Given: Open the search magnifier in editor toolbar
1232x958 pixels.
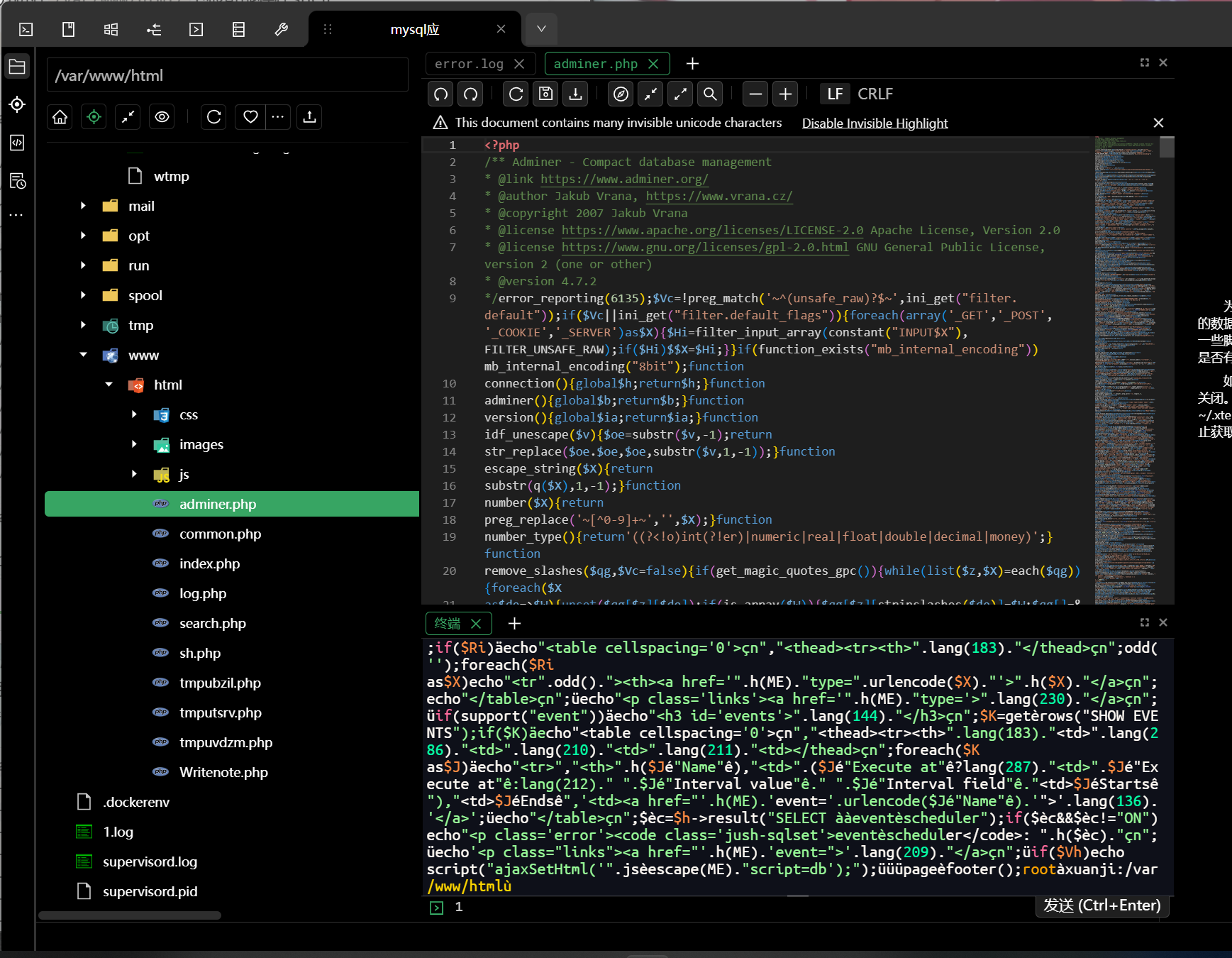Looking at the screenshot, I should coord(709,94).
